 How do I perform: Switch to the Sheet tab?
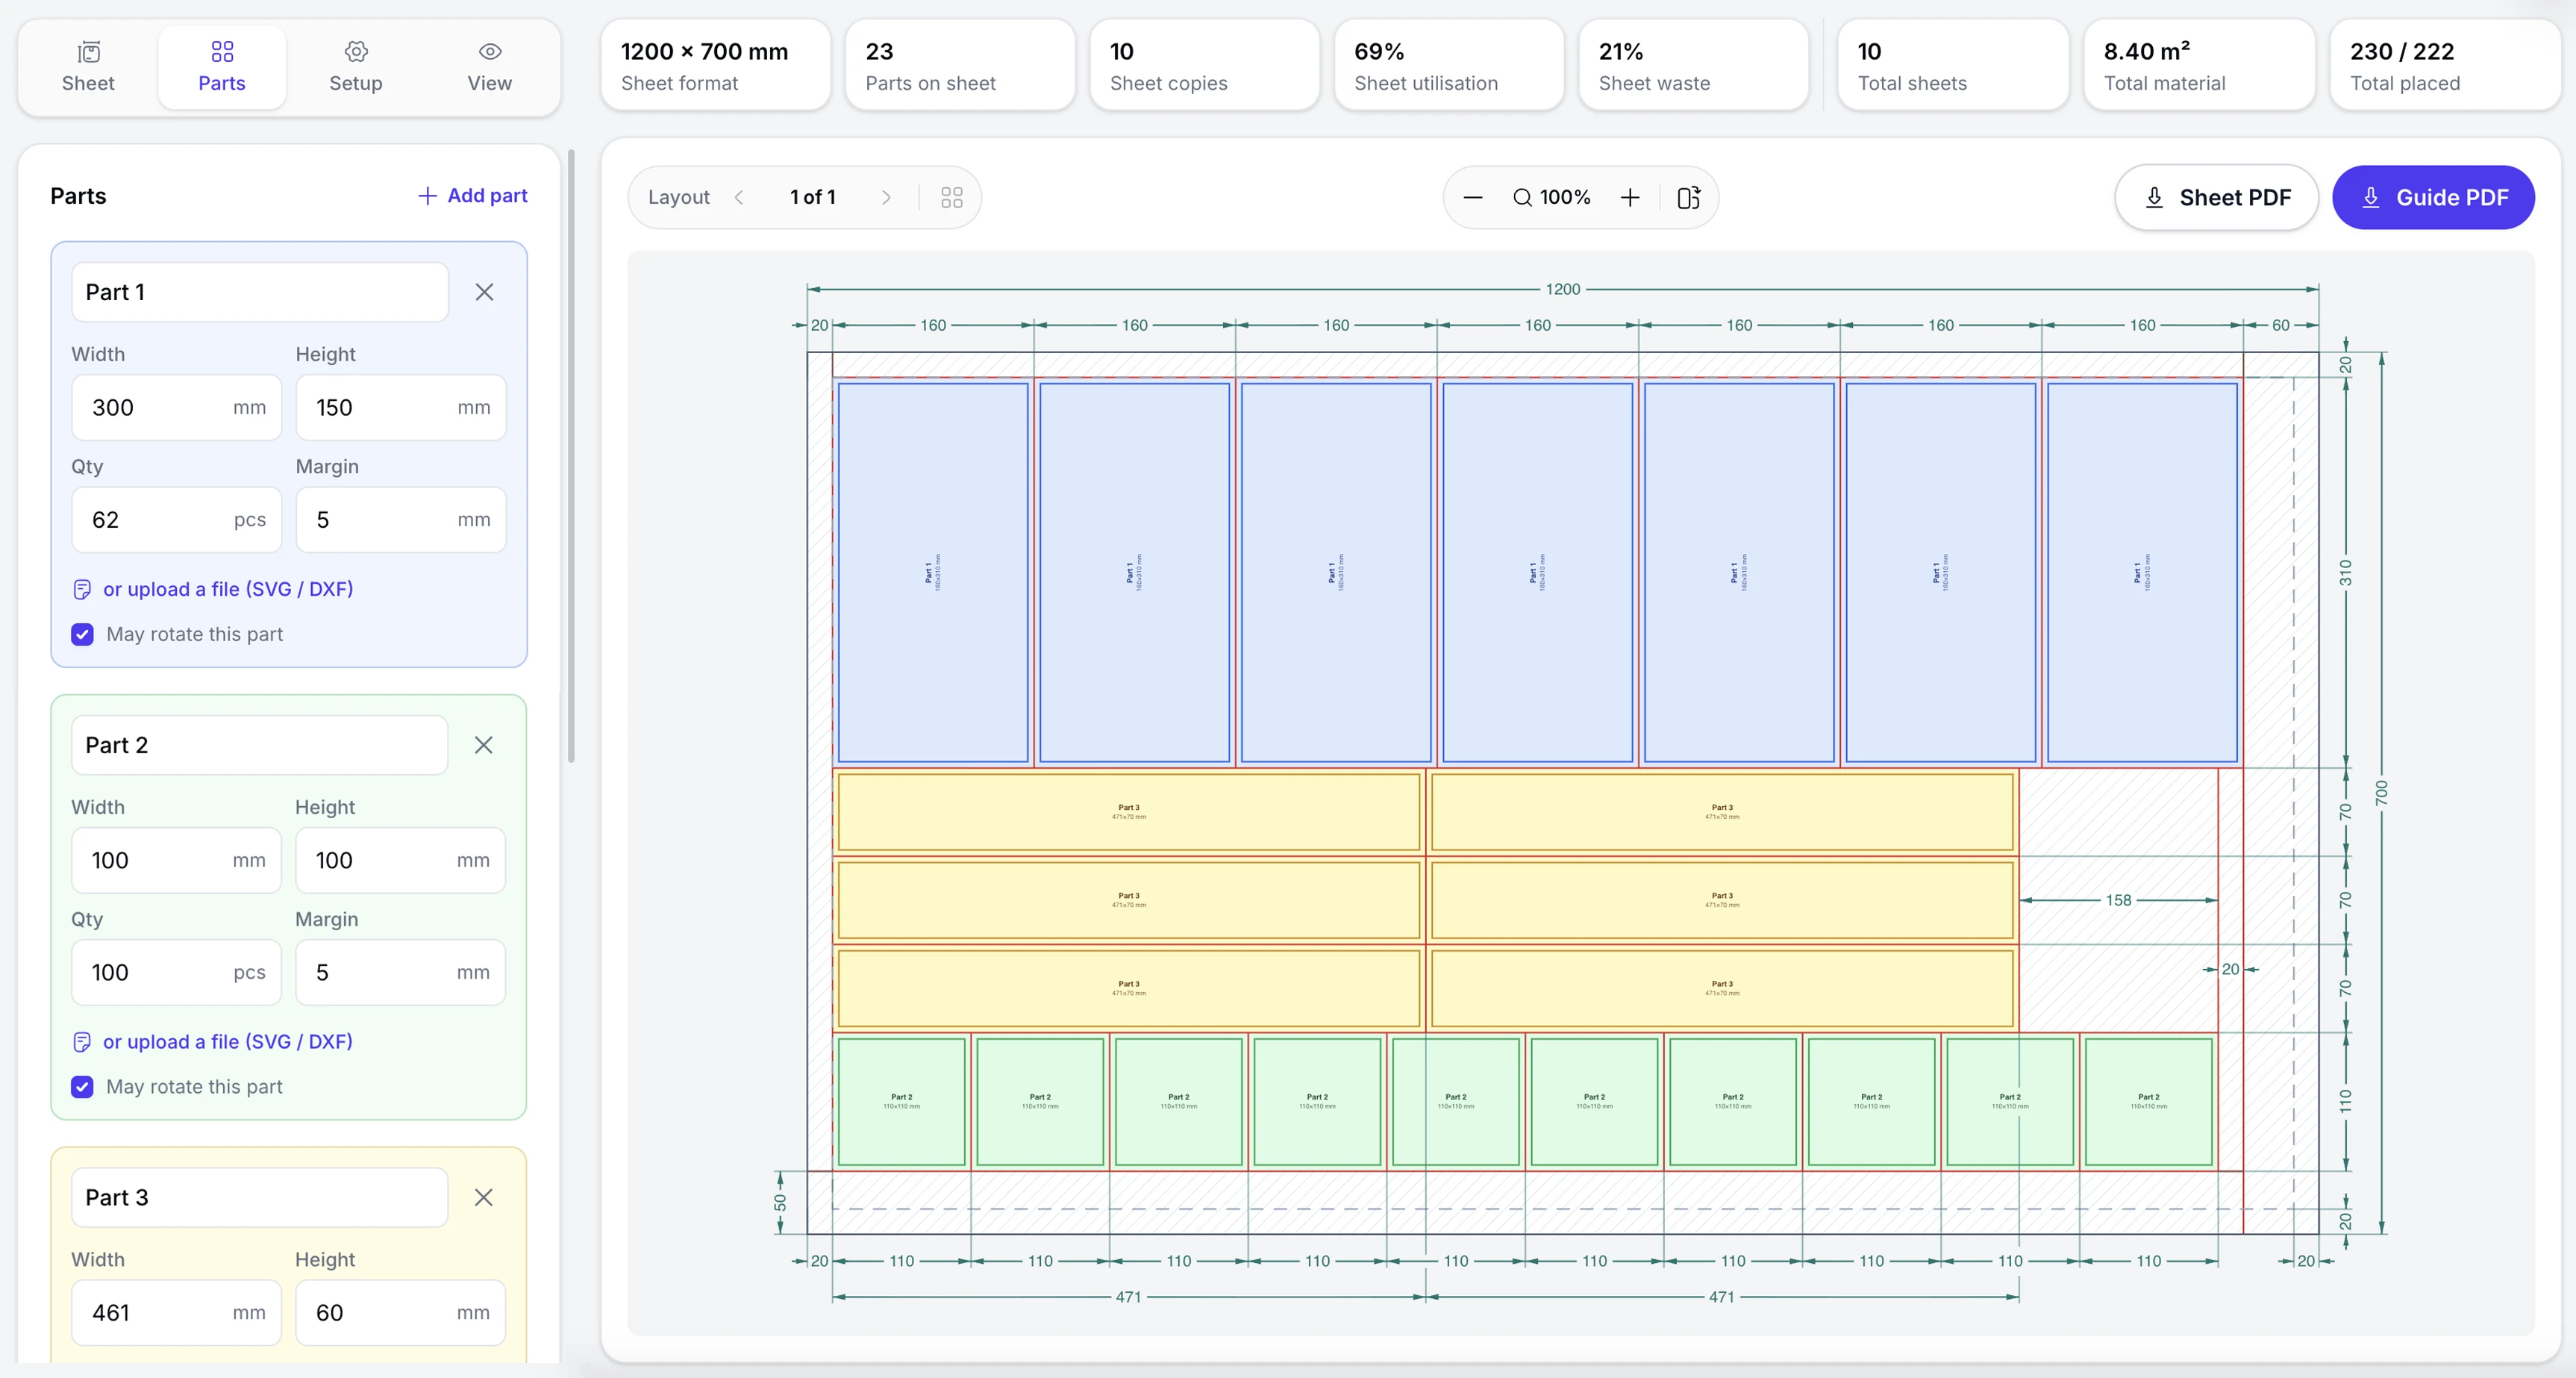click(x=88, y=67)
